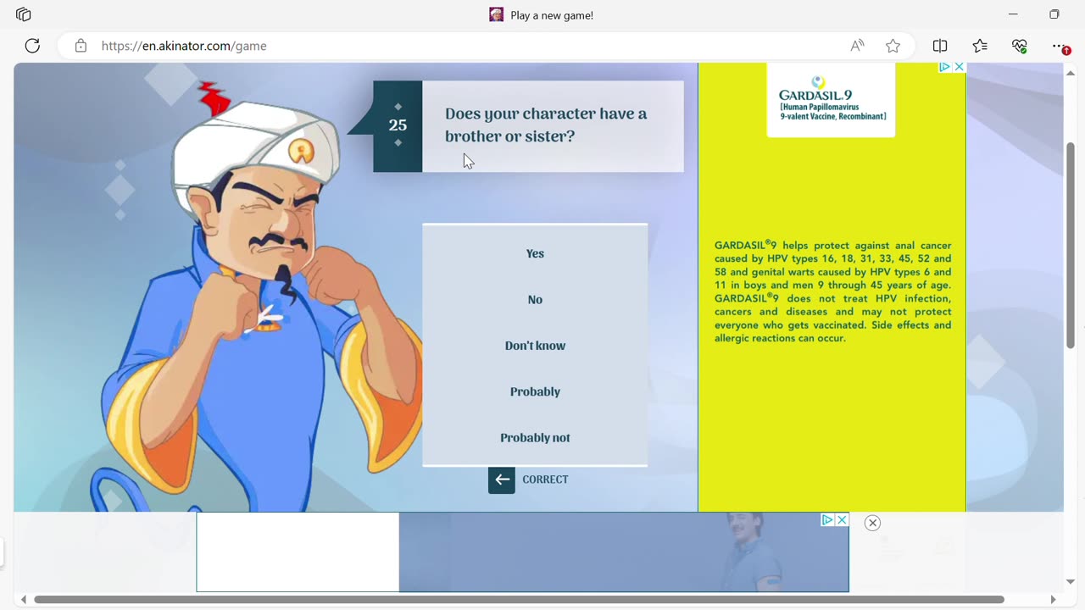Click the question text about brother or sister
The image size is (1085, 610).
tap(546, 125)
